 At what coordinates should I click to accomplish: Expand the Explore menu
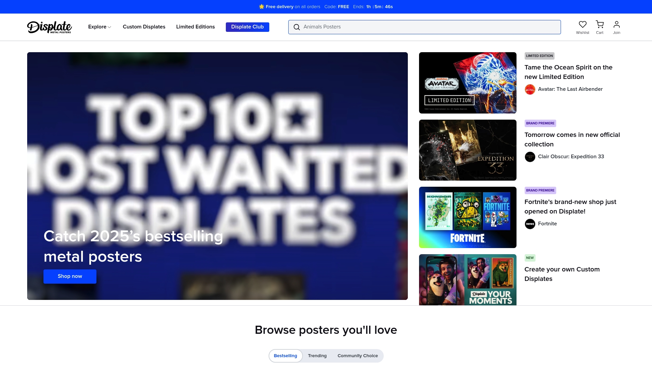[99, 27]
